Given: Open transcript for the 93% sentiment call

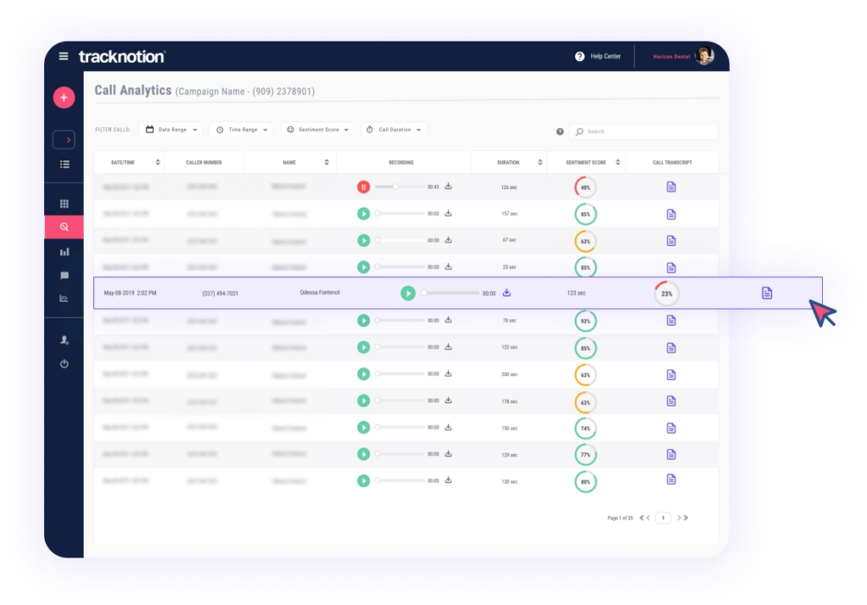Looking at the screenshot, I should click(671, 320).
